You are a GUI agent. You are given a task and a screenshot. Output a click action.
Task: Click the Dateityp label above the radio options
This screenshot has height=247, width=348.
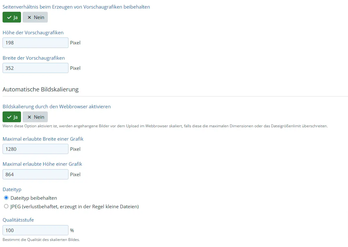(12, 189)
